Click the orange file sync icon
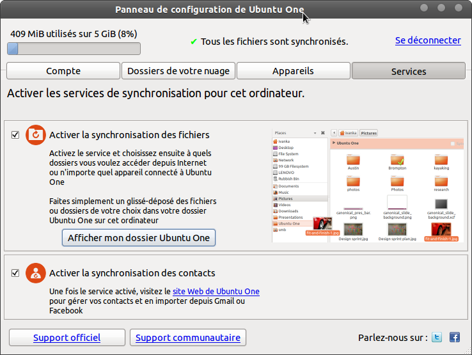The image size is (472, 355). 36,134
